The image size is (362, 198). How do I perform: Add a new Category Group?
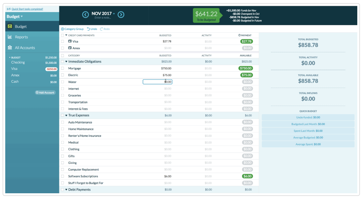point(72,29)
